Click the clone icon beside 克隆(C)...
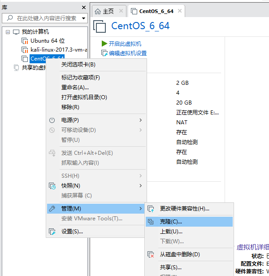 click(151, 222)
